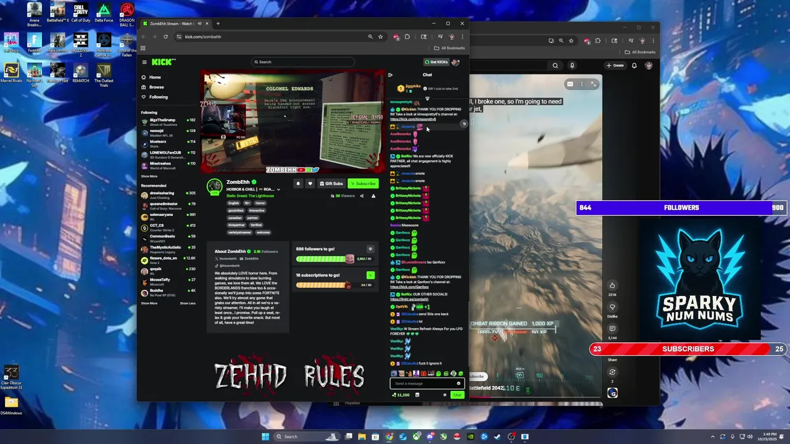The width and height of the screenshot is (790, 444).
Task: Open LONEWOLFanCUB channel in Following list
Action: (168, 154)
